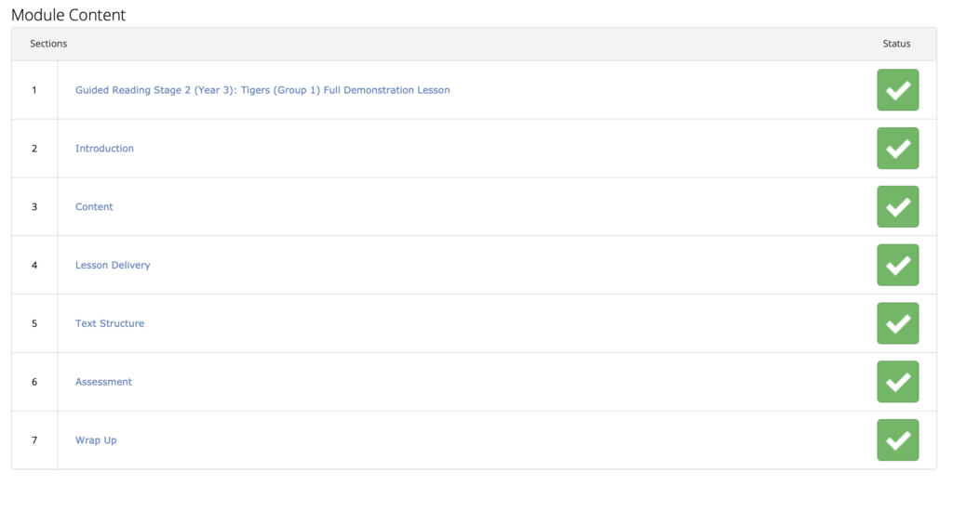Click the Status column header

click(896, 44)
